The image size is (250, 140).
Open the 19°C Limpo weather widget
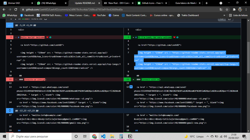[x=194, y=136]
